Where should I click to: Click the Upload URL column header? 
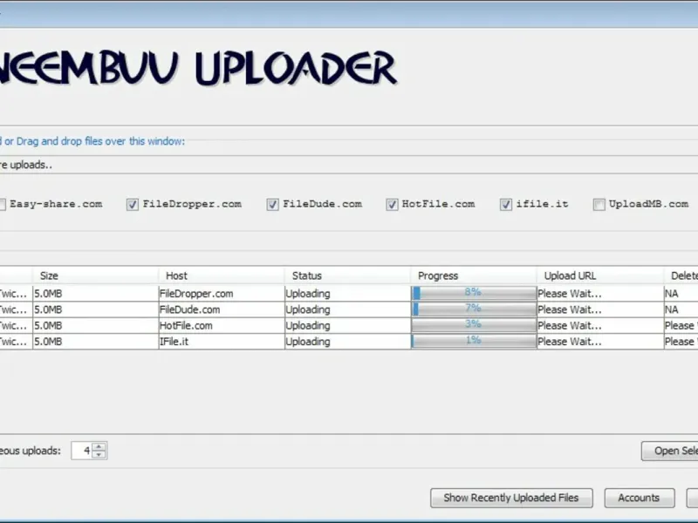(x=600, y=275)
